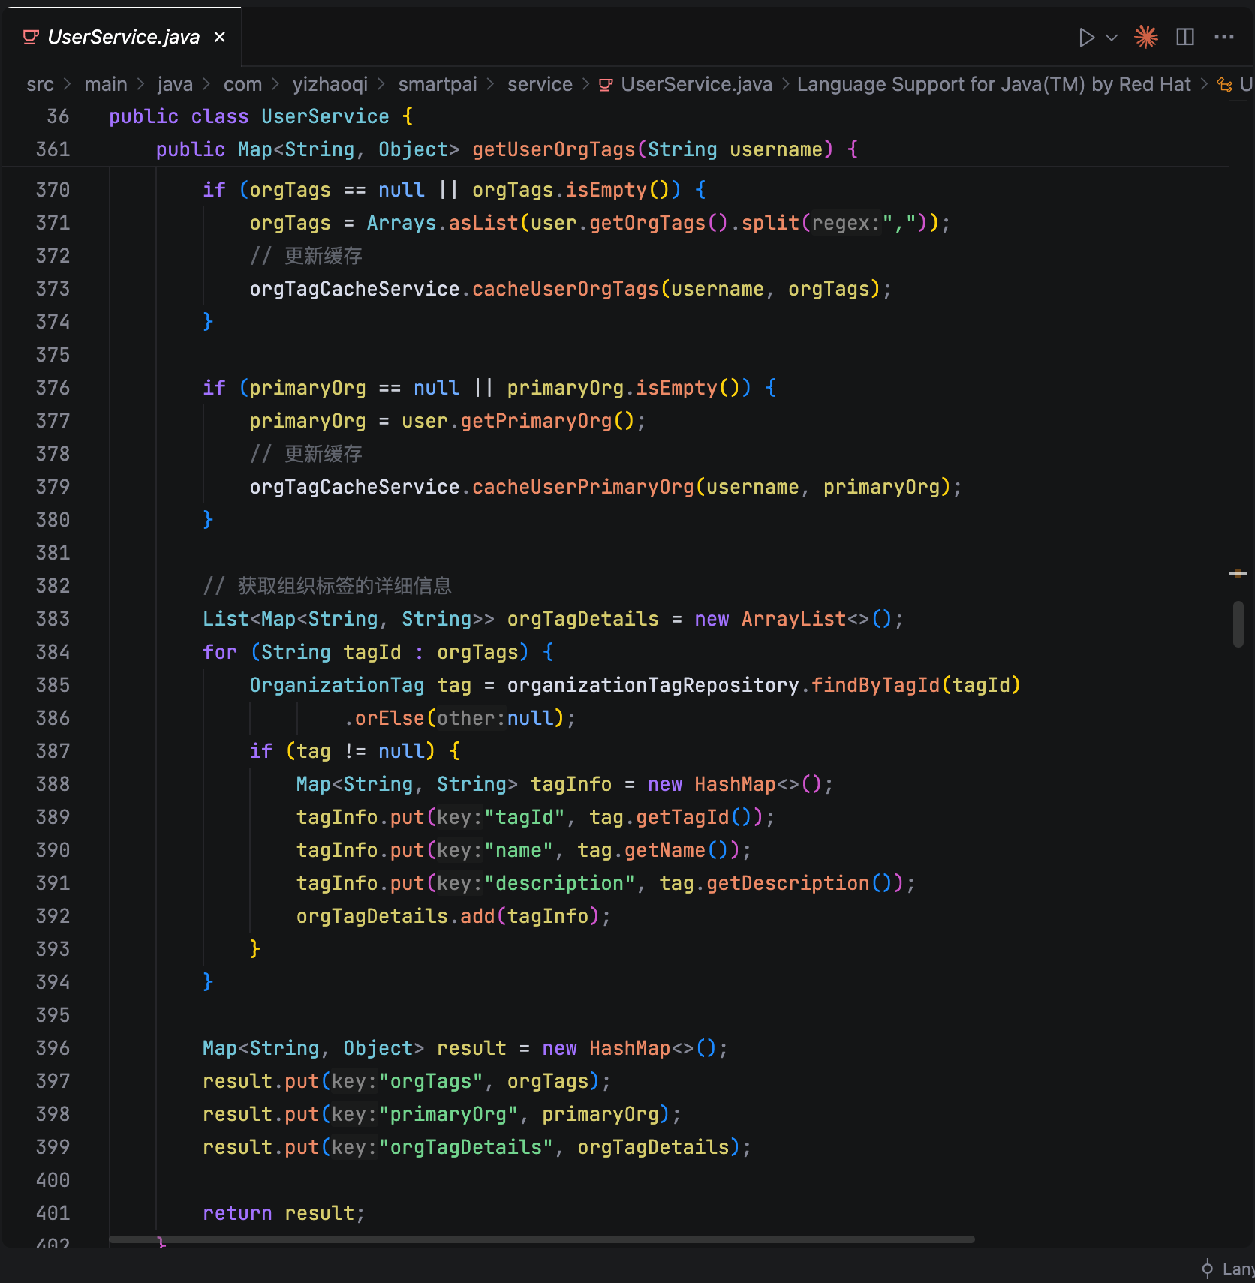Open Claude Code via the orange starburst icon
Image resolution: width=1255 pixels, height=1283 pixels.
click(1146, 37)
